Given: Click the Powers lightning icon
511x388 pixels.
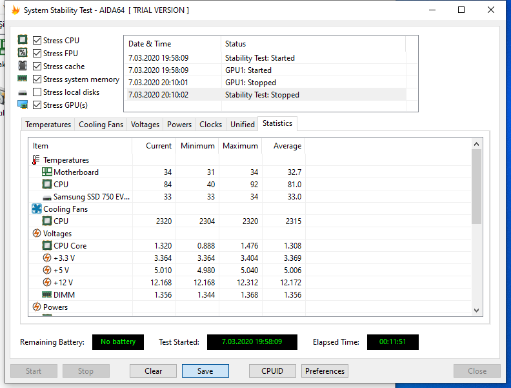Looking at the screenshot, I should (37, 307).
